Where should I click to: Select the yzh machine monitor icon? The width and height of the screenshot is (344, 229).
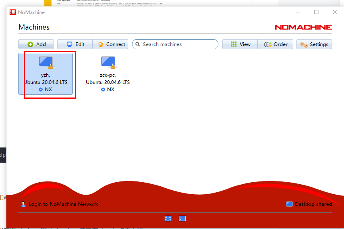pyautogui.click(x=46, y=62)
